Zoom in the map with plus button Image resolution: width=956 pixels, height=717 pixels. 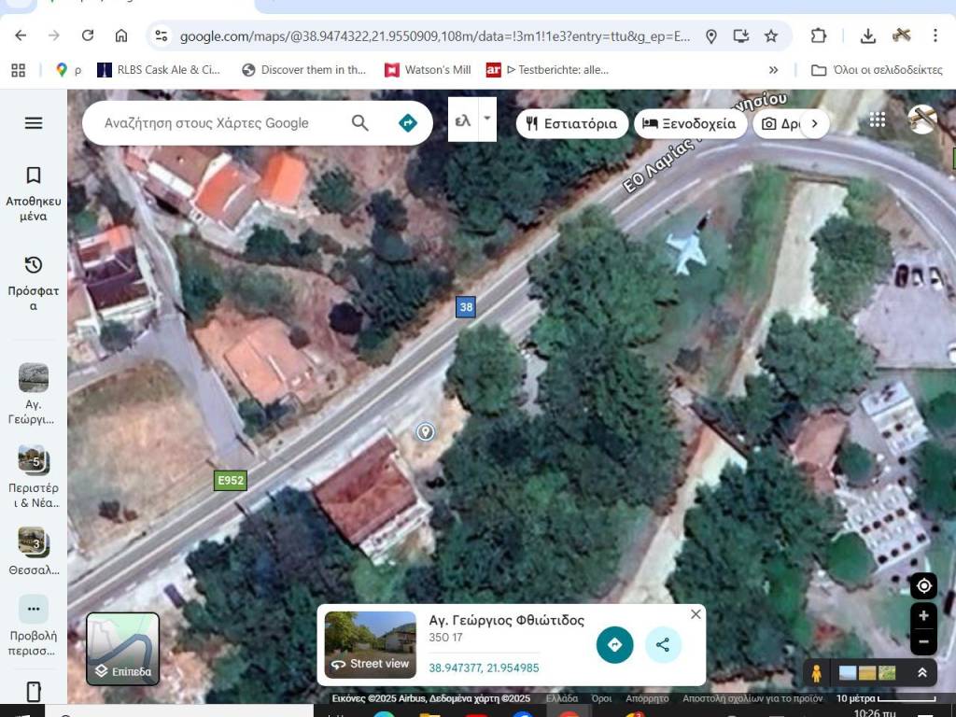[923, 615]
